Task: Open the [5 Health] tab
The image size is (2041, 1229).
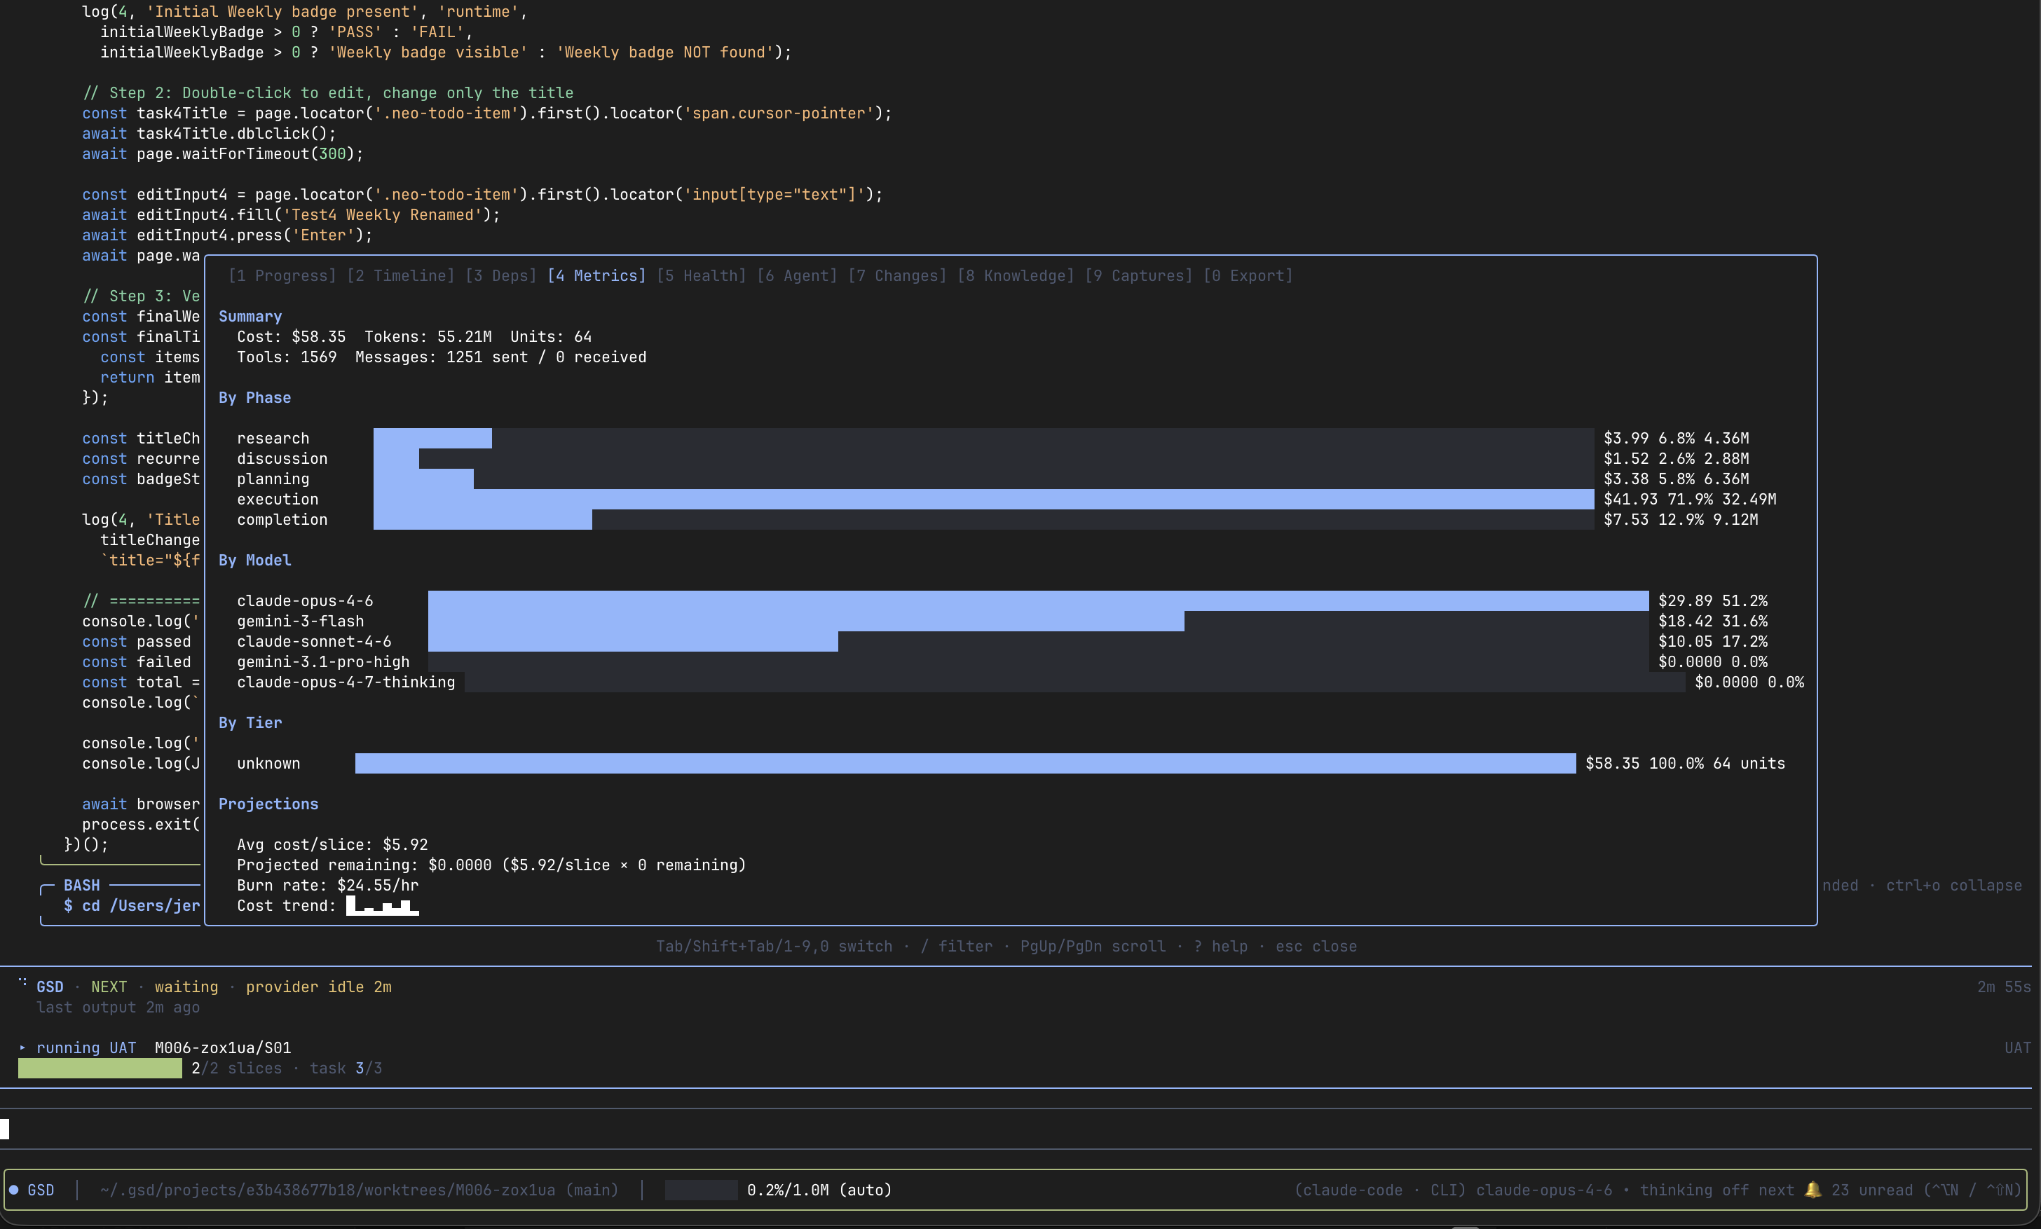Action: pos(701,276)
